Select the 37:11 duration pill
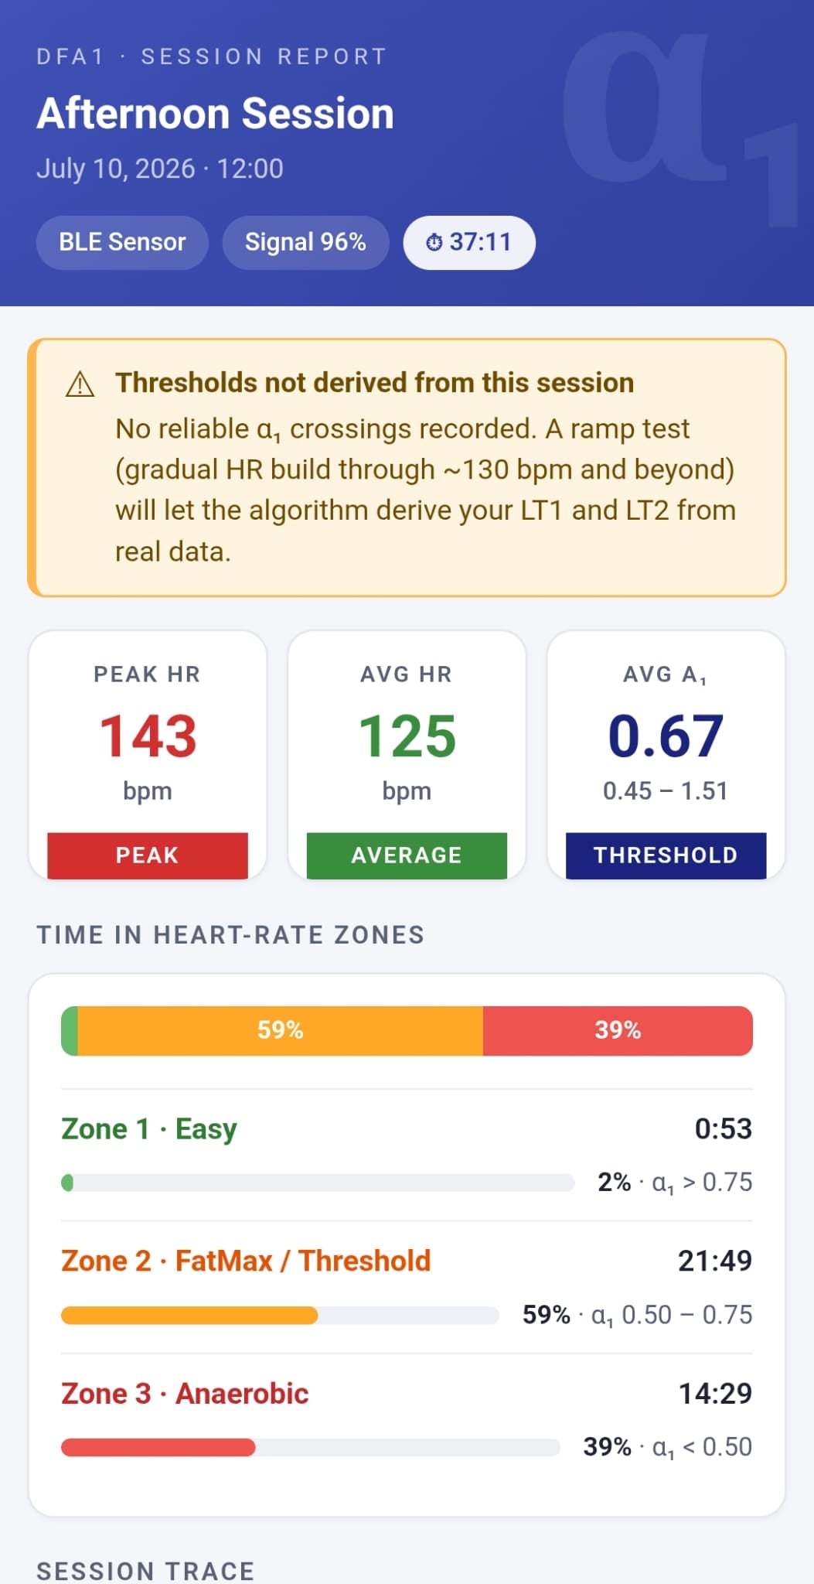This screenshot has height=1584, width=814. tap(469, 243)
